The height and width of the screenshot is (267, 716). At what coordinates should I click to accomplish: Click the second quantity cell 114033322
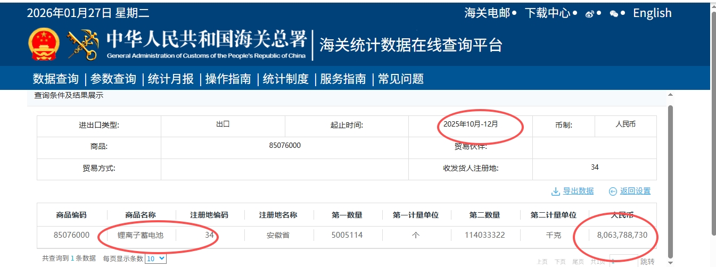click(484, 235)
